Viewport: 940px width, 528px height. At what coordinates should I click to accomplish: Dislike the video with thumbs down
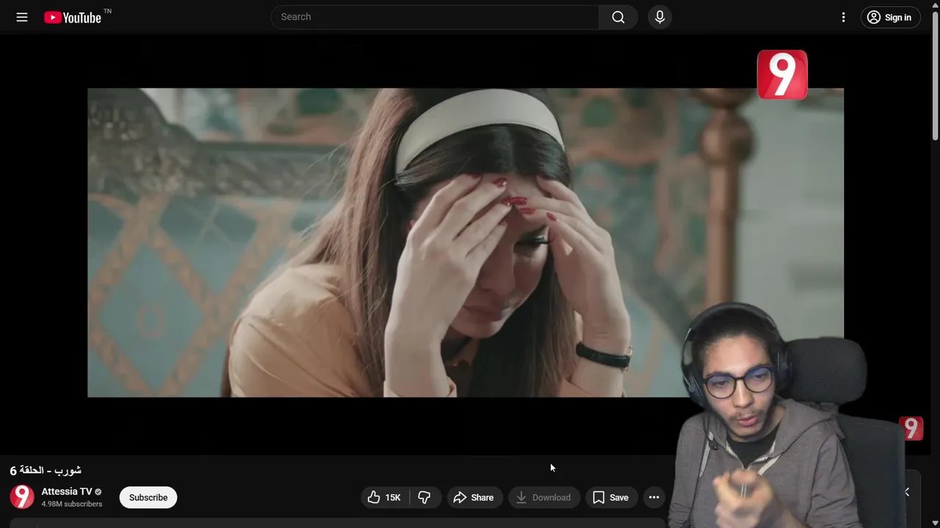(x=424, y=497)
